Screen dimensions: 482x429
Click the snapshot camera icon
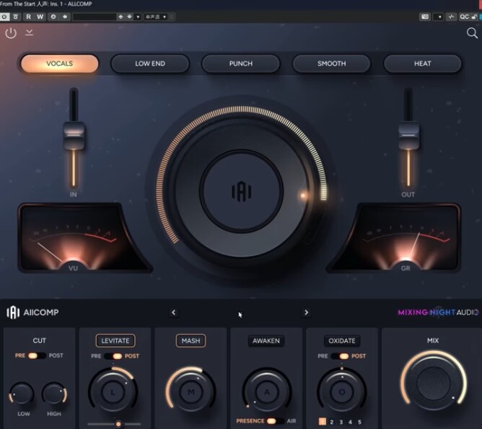pos(425,17)
